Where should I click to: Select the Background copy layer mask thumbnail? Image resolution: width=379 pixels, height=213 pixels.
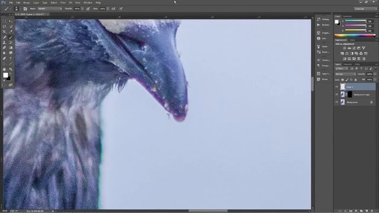tap(350, 95)
